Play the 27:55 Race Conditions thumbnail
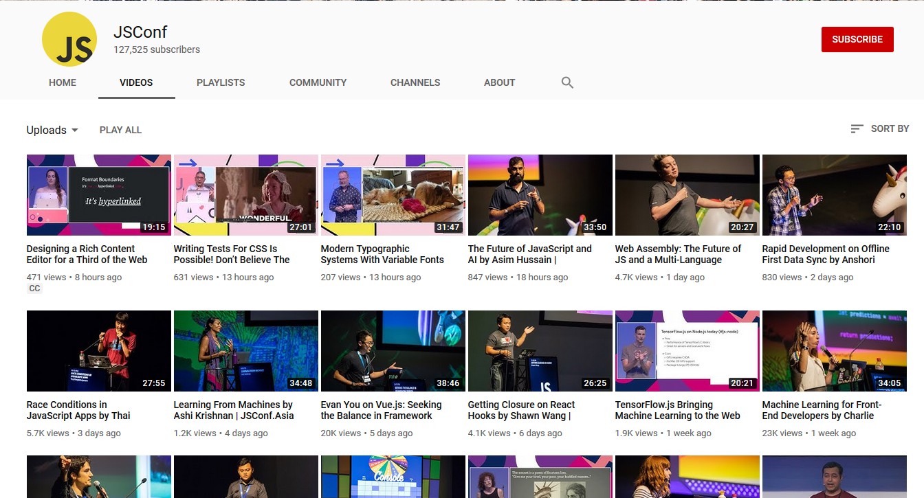The height and width of the screenshot is (498, 924). click(99, 351)
